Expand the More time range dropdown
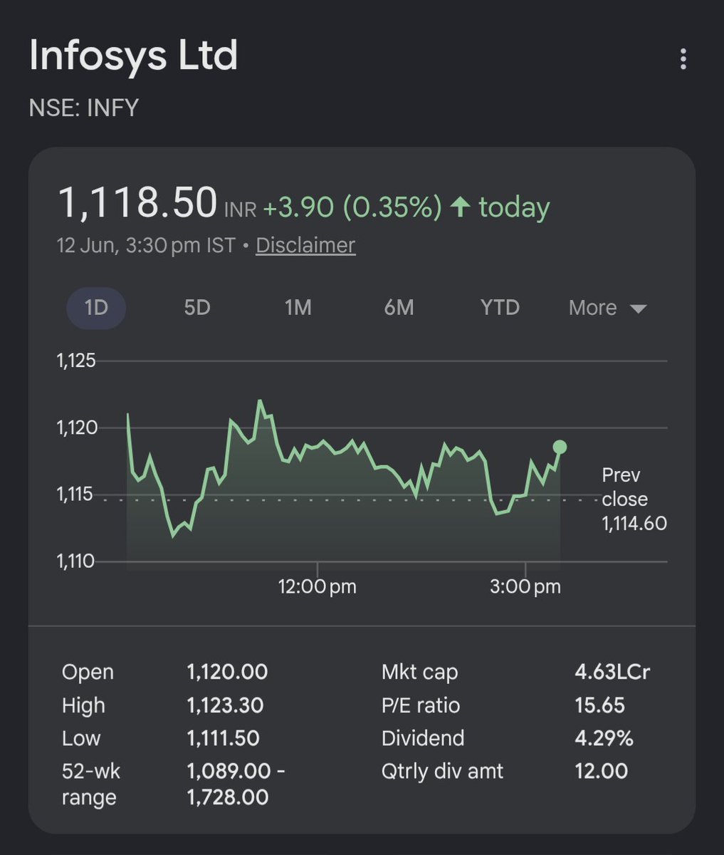Image resolution: width=724 pixels, height=855 pixels. [x=607, y=308]
